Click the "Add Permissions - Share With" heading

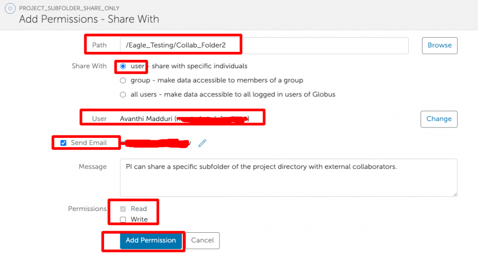coord(89,20)
